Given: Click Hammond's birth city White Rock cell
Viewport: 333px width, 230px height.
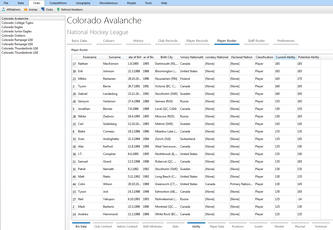Looking at the screenshot, I should [167, 214].
